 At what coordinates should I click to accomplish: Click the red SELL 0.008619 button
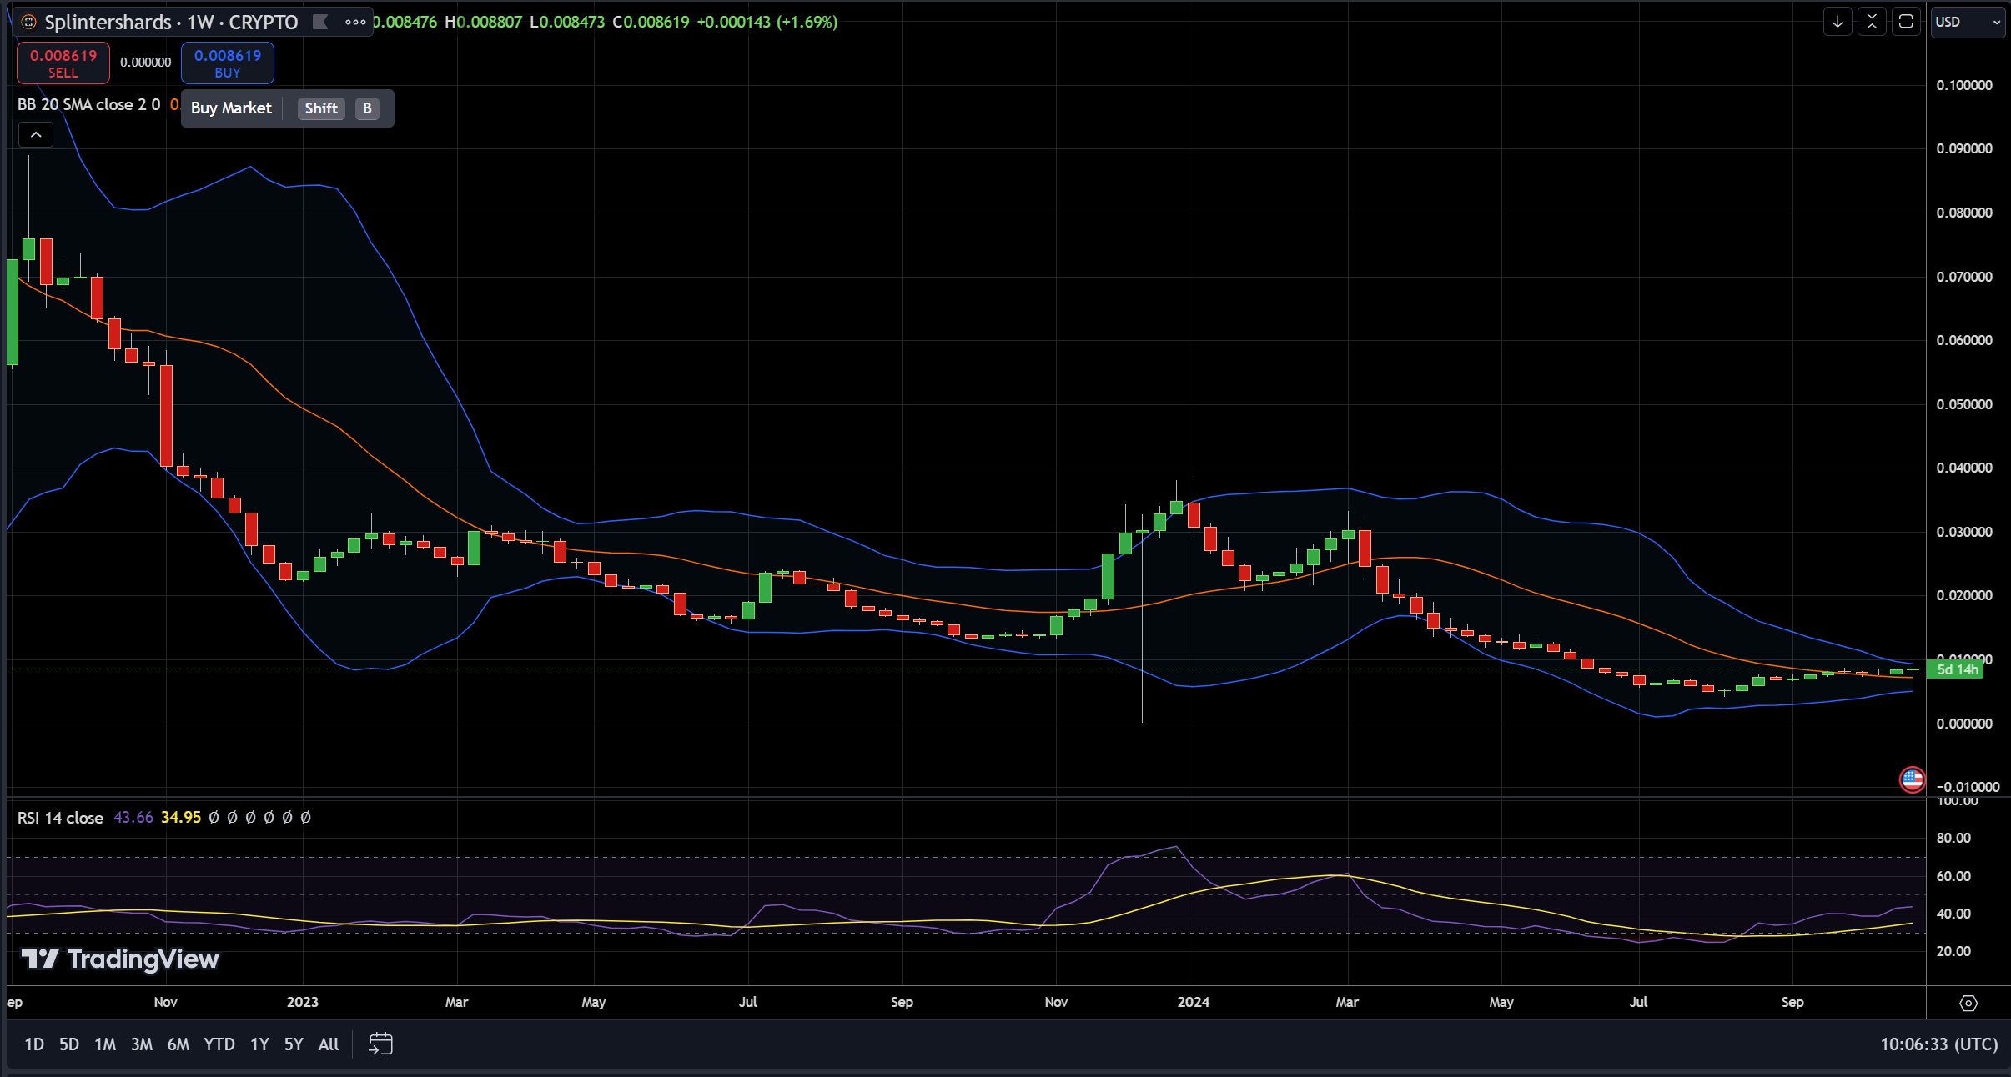pos(63,63)
